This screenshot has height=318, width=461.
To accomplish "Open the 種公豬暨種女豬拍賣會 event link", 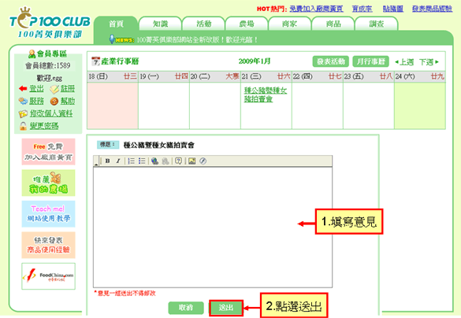I will [266, 94].
